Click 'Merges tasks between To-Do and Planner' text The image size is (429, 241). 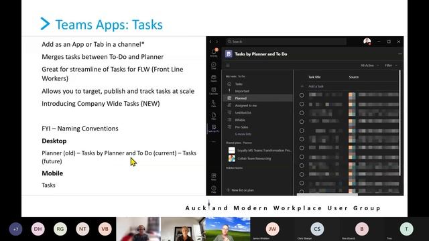[103, 57]
